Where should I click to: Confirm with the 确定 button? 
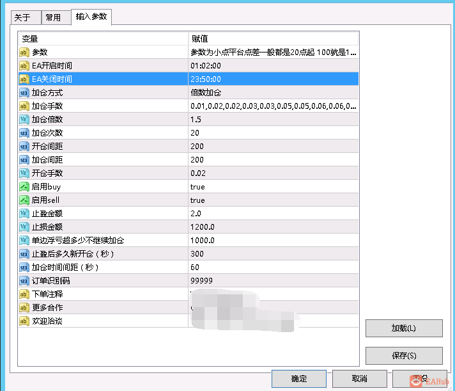click(299, 379)
